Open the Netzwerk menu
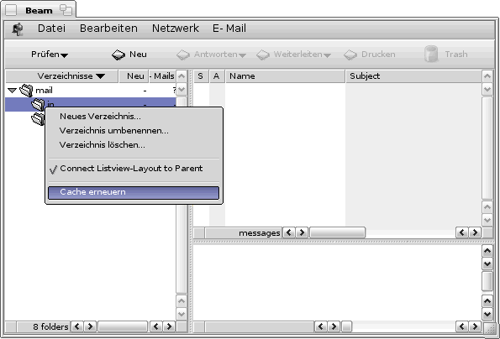500x339 pixels. click(176, 29)
